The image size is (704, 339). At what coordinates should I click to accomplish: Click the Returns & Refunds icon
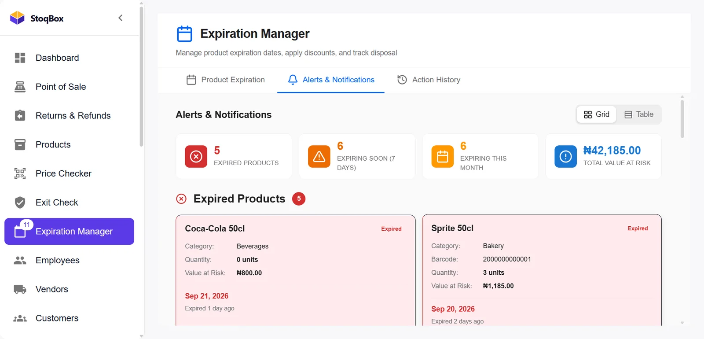pyautogui.click(x=20, y=115)
